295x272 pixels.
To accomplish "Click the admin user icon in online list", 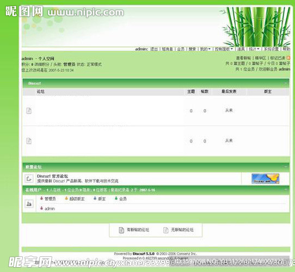I will 41,208.
